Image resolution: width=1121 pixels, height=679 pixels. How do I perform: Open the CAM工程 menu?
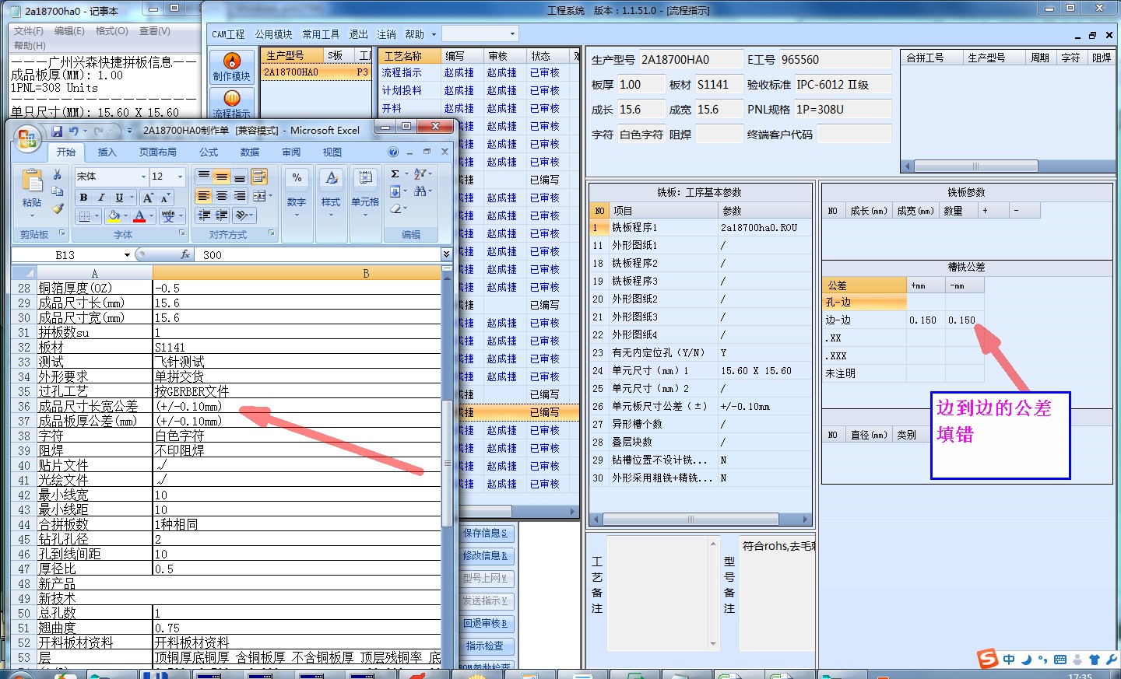228,34
